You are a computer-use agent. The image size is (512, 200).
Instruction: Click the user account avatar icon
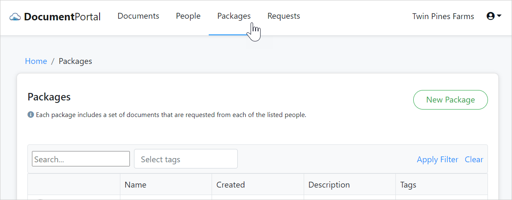pyautogui.click(x=490, y=16)
